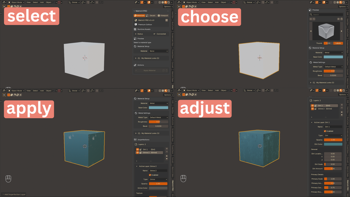Click the documentation icon beside MatricX PRO v1.6.0
Screen dimensions: 350x197
tap(166, 20)
